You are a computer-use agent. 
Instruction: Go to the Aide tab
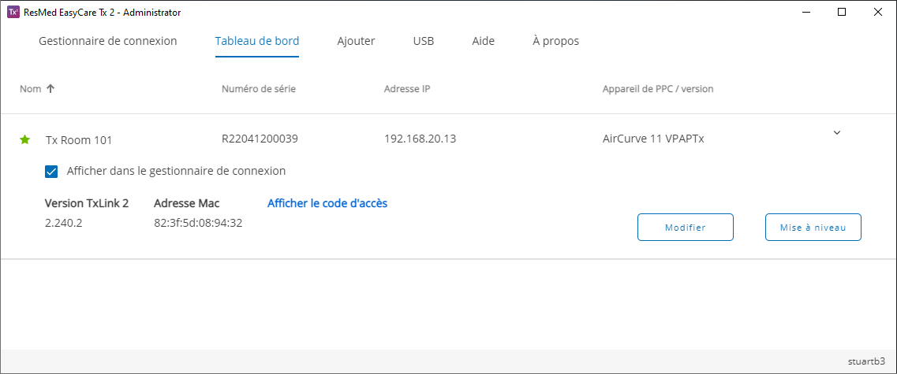coord(484,41)
